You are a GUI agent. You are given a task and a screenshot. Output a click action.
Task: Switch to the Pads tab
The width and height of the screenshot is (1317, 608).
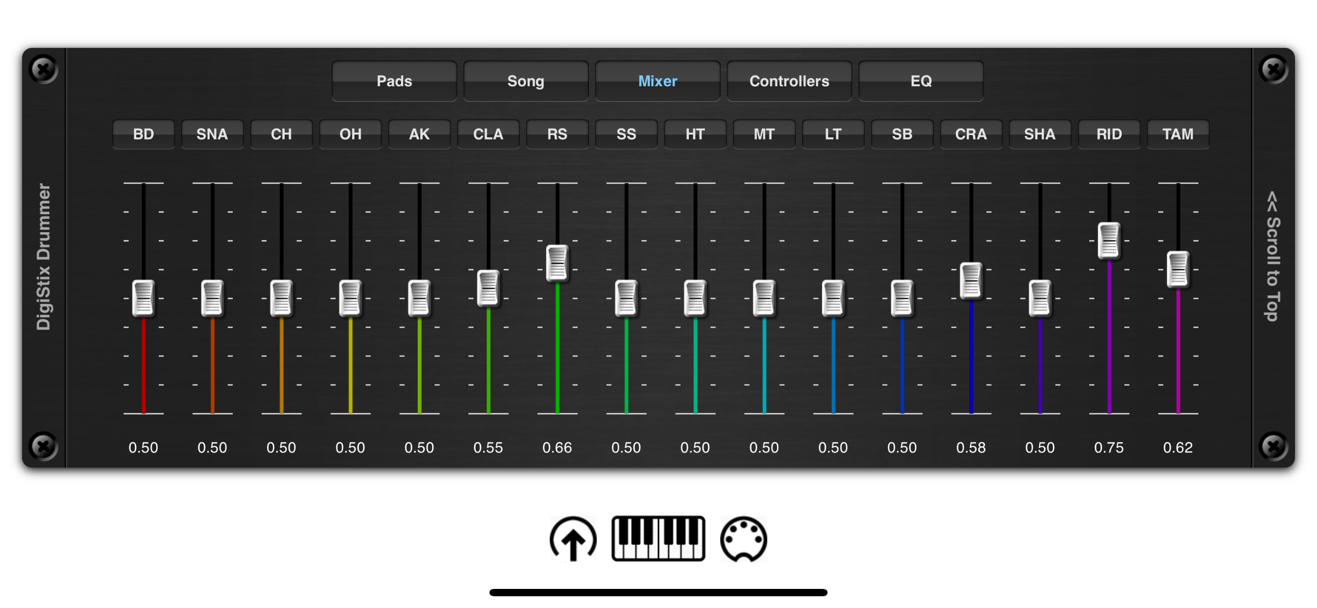(394, 81)
